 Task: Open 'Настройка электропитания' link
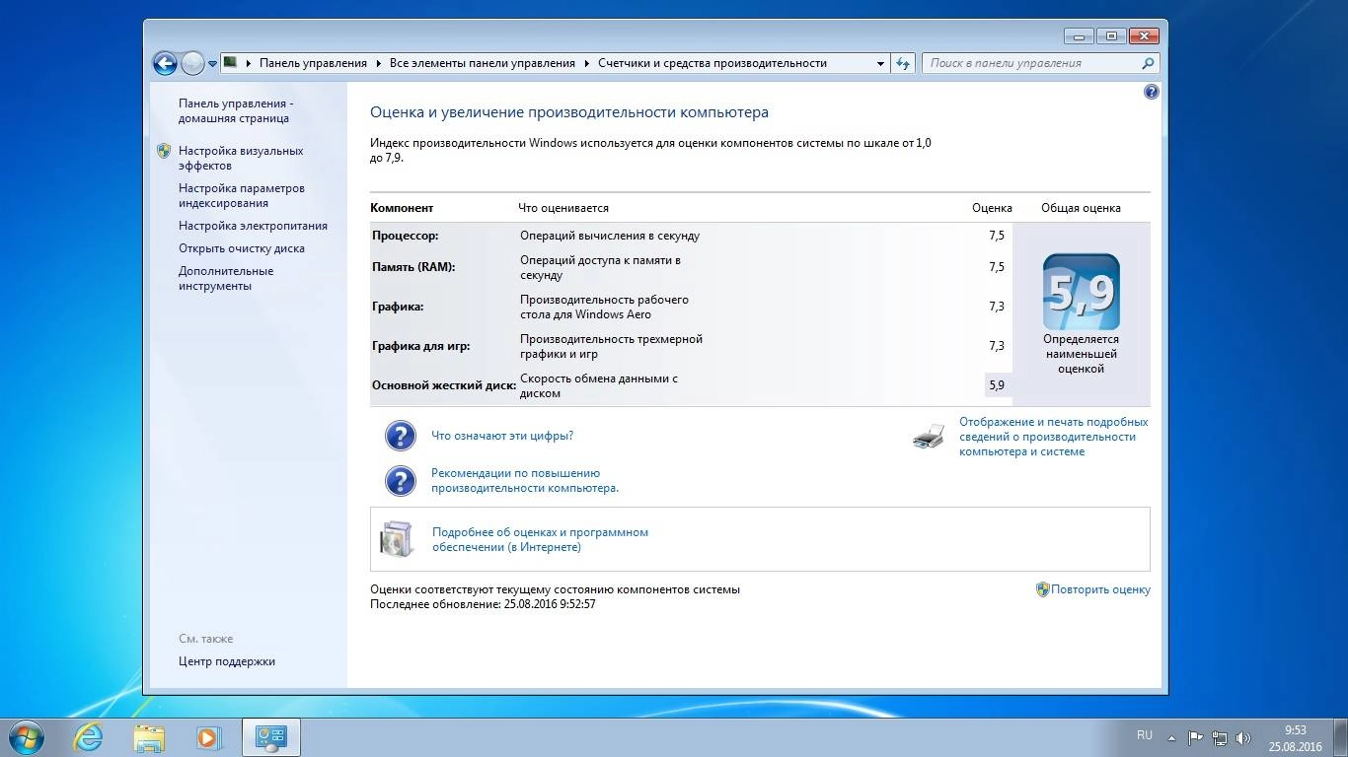click(x=253, y=226)
